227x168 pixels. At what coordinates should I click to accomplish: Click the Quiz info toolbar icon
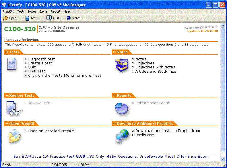click(49, 18)
